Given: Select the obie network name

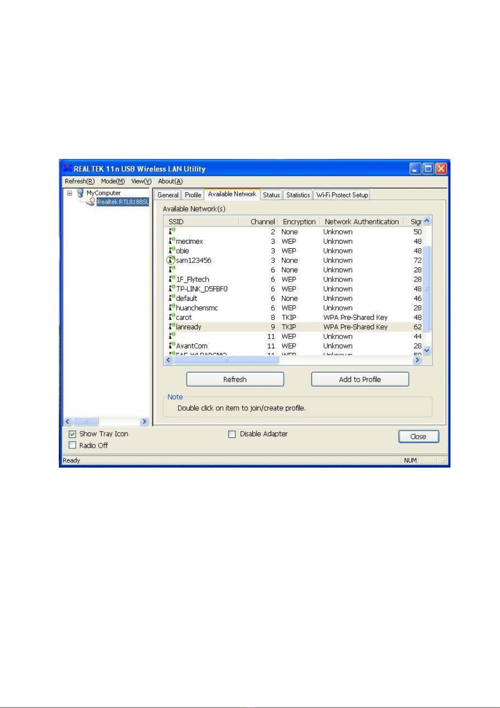Looking at the screenshot, I should [183, 251].
